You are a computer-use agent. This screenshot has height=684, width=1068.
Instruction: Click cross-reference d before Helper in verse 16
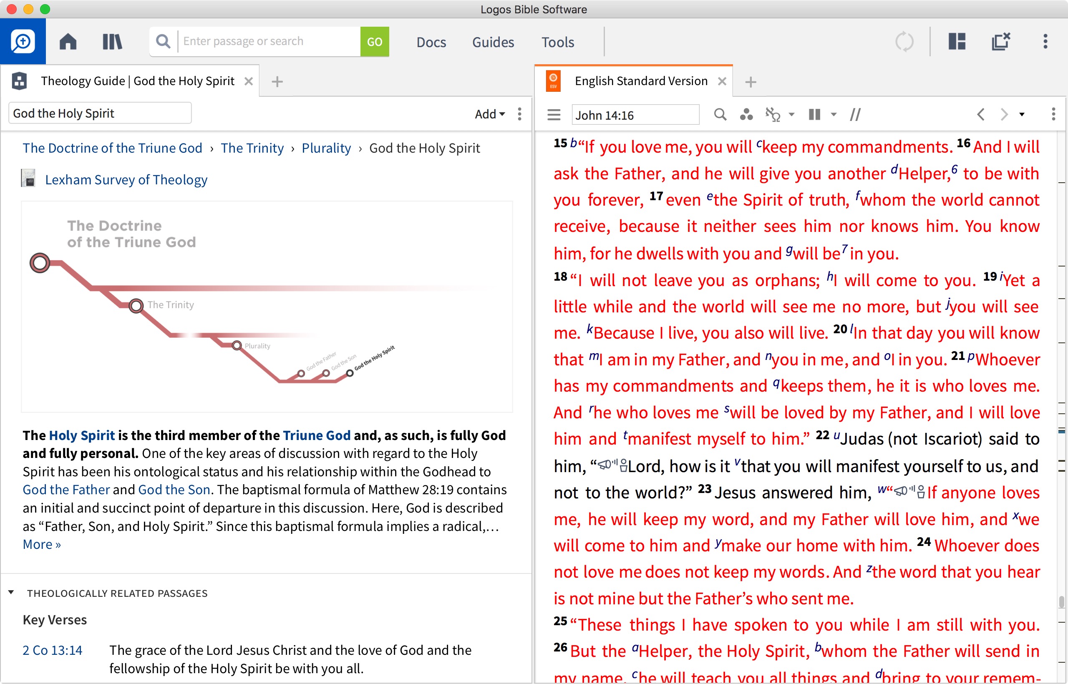point(894,169)
